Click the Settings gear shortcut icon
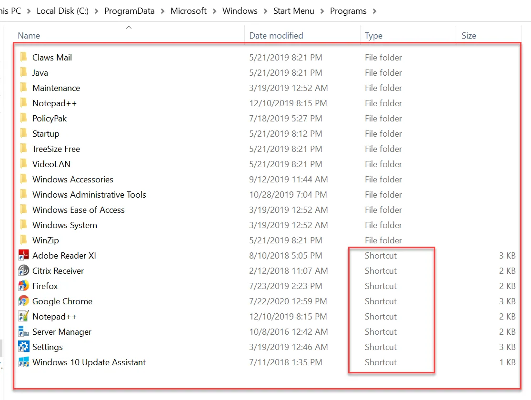This screenshot has height=400, width=531. pos(23,347)
